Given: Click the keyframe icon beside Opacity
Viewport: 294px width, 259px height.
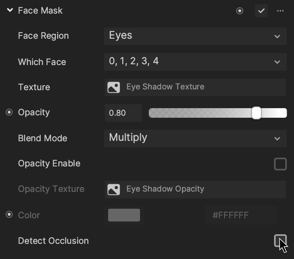Looking at the screenshot, I should [9, 112].
